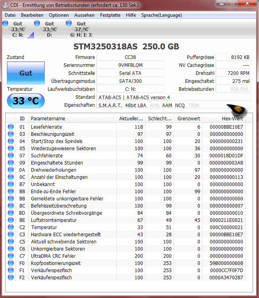Select the Suchfehlerrate parameter name
259x298 pixels.
(47, 156)
